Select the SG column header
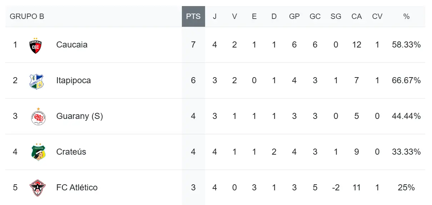432x205 pixels. 336,16
